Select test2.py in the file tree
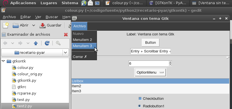Viewport: 232px width, 109px height. pos(25,106)
